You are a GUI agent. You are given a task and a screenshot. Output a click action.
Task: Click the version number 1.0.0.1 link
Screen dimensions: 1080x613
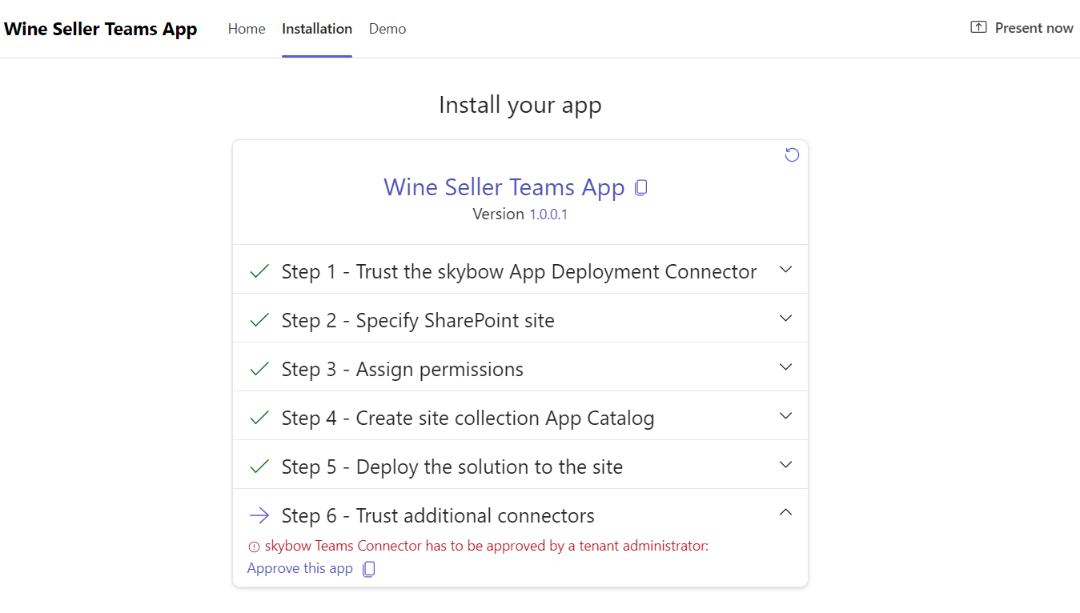point(548,214)
